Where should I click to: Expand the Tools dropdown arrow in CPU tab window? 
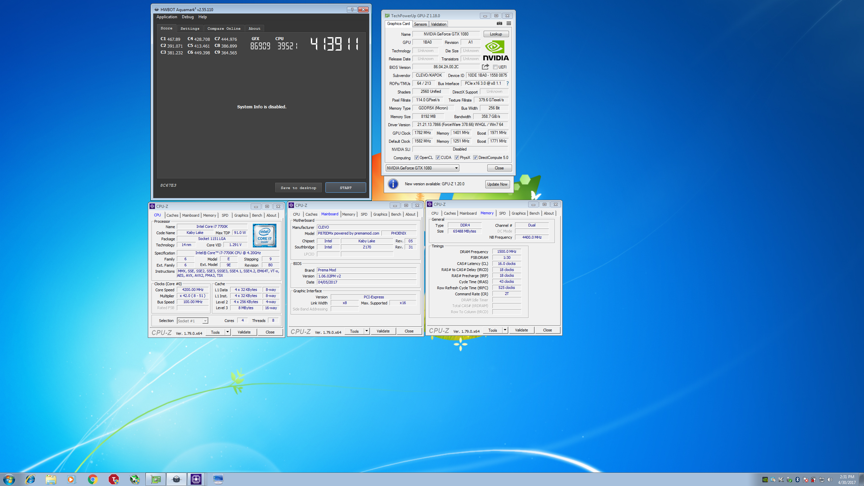pyautogui.click(x=227, y=332)
